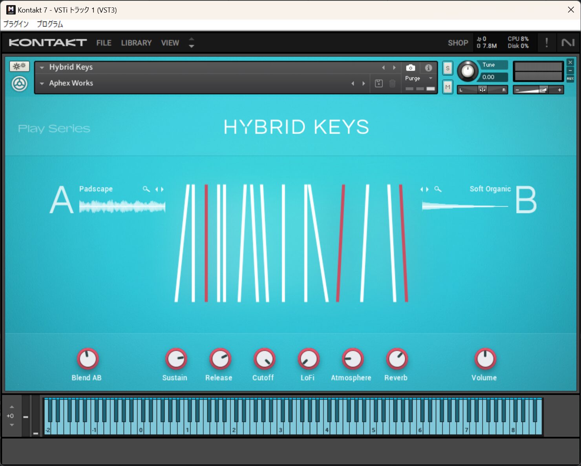Viewport: 581px width, 466px height.
Task: Open the プログラム menu
Action: point(50,24)
